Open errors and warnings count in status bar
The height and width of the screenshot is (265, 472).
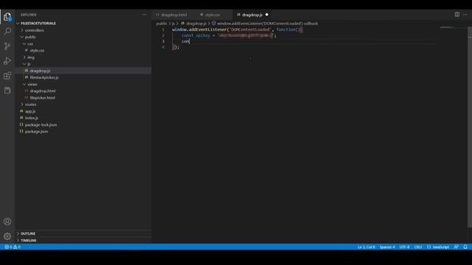point(13,247)
